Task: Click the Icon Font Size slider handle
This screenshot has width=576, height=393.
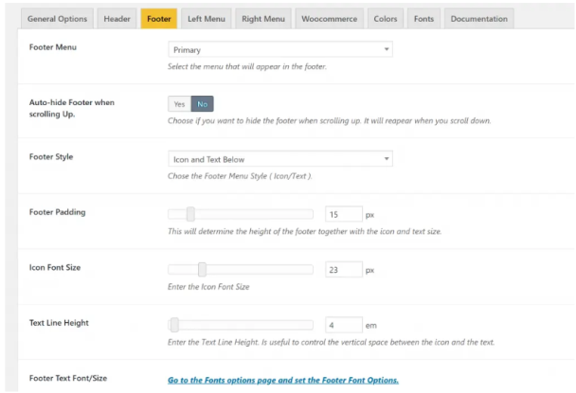Action: (202, 270)
